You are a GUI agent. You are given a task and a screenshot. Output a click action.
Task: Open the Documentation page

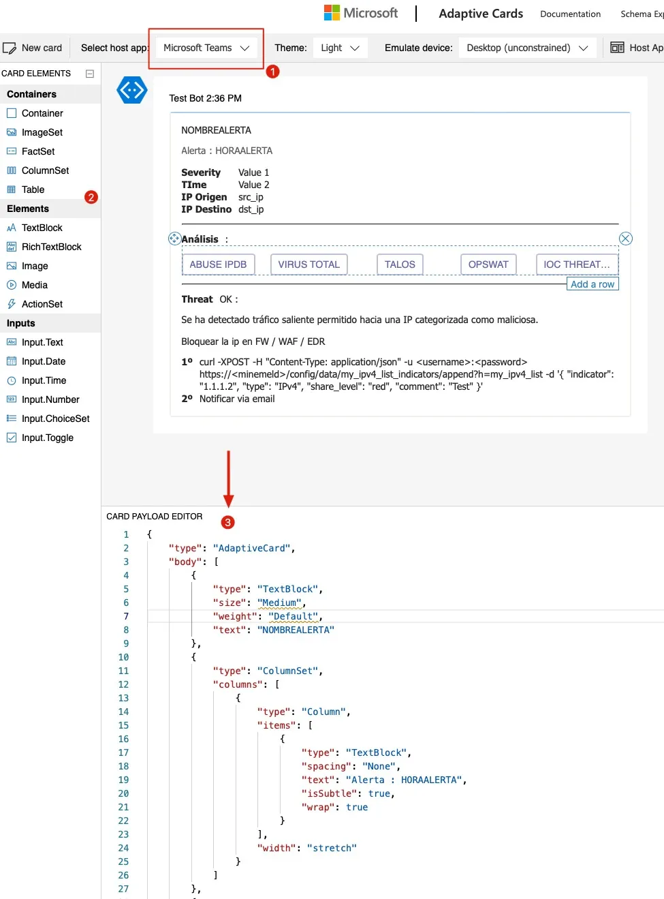(x=570, y=14)
